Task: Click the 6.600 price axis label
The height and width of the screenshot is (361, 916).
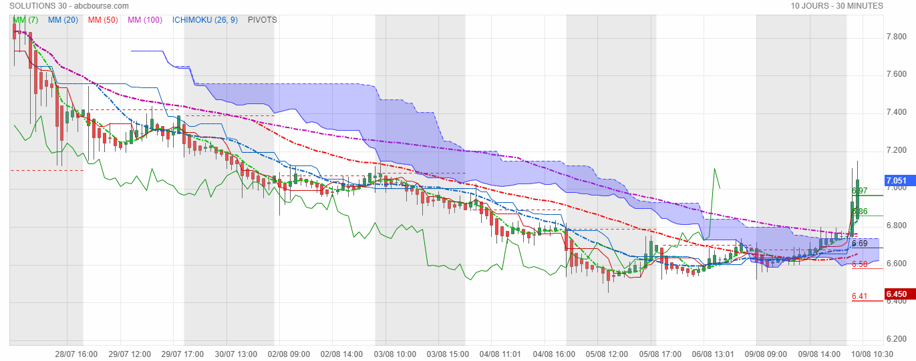Action: 896,264
